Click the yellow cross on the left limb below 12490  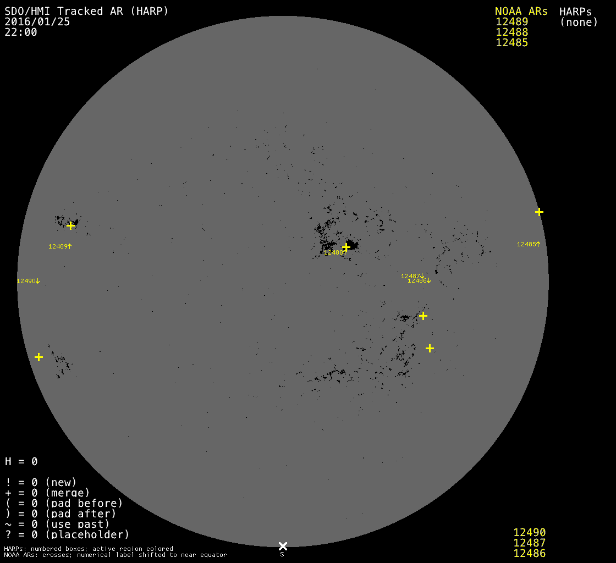pyautogui.click(x=38, y=357)
